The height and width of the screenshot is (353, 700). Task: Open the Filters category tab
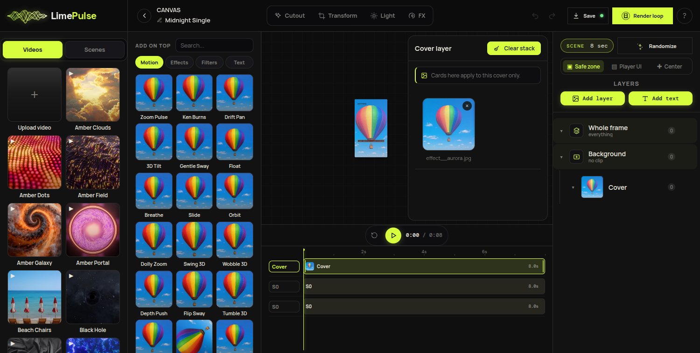209,62
